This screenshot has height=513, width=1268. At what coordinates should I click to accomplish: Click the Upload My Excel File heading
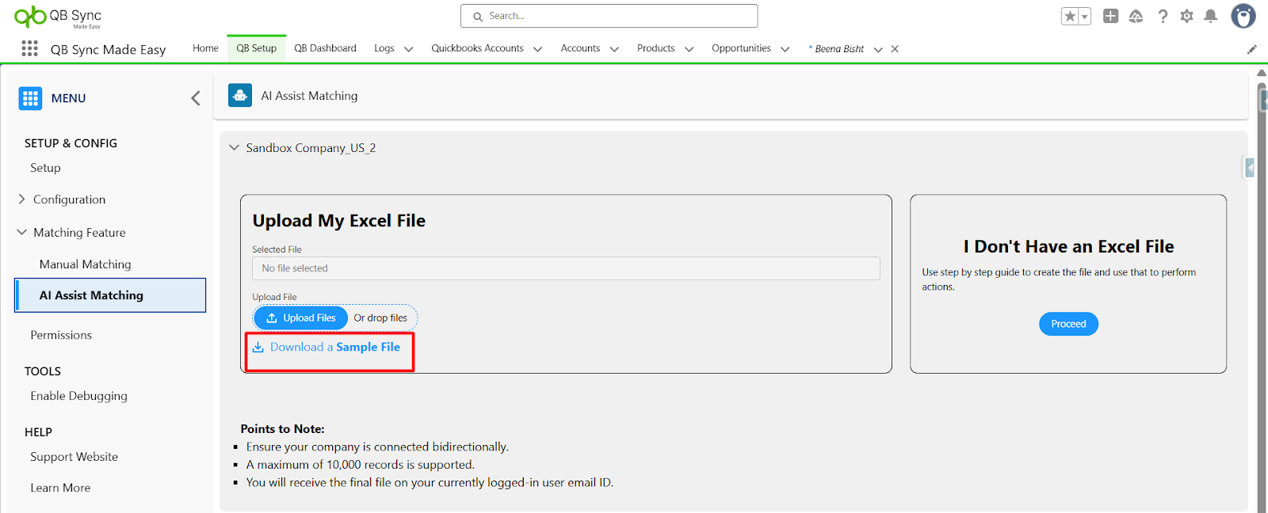tap(338, 221)
